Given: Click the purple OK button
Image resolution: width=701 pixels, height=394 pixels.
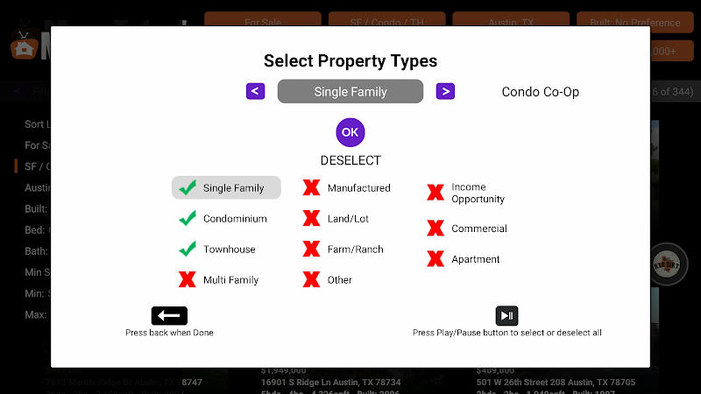Looking at the screenshot, I should tap(350, 132).
